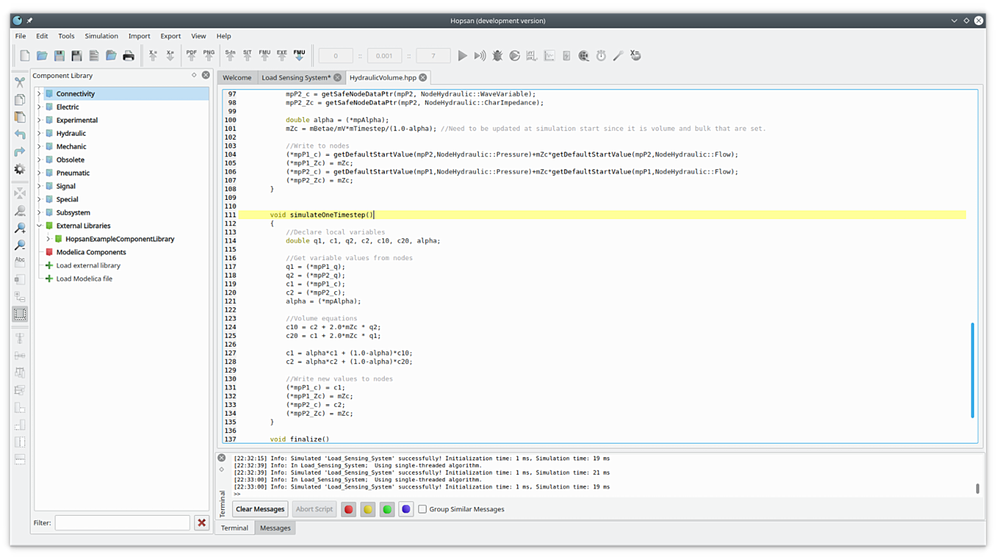Screen dimensions: 996x560
Task: Copy the selection via sidebar icon
Action: click(x=20, y=99)
